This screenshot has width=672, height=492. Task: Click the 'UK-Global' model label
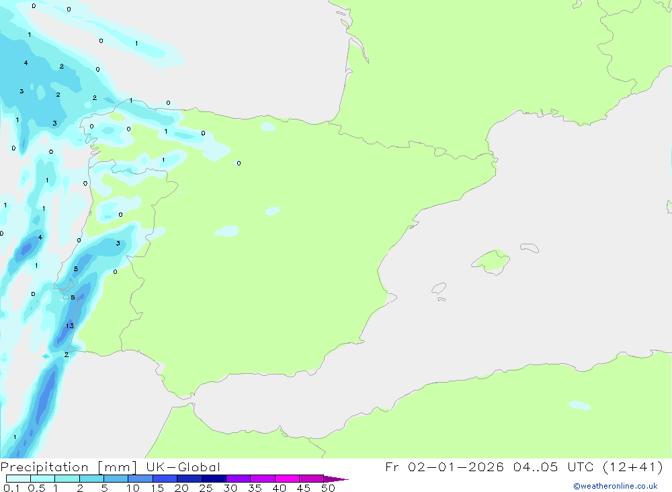point(183,467)
